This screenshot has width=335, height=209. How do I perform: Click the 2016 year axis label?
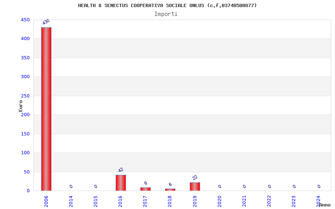(x=120, y=201)
